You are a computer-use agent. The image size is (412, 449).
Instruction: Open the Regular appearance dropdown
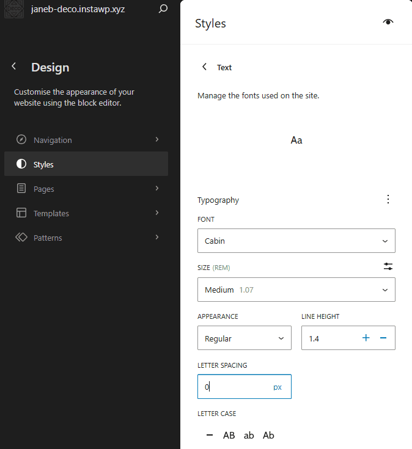point(244,338)
